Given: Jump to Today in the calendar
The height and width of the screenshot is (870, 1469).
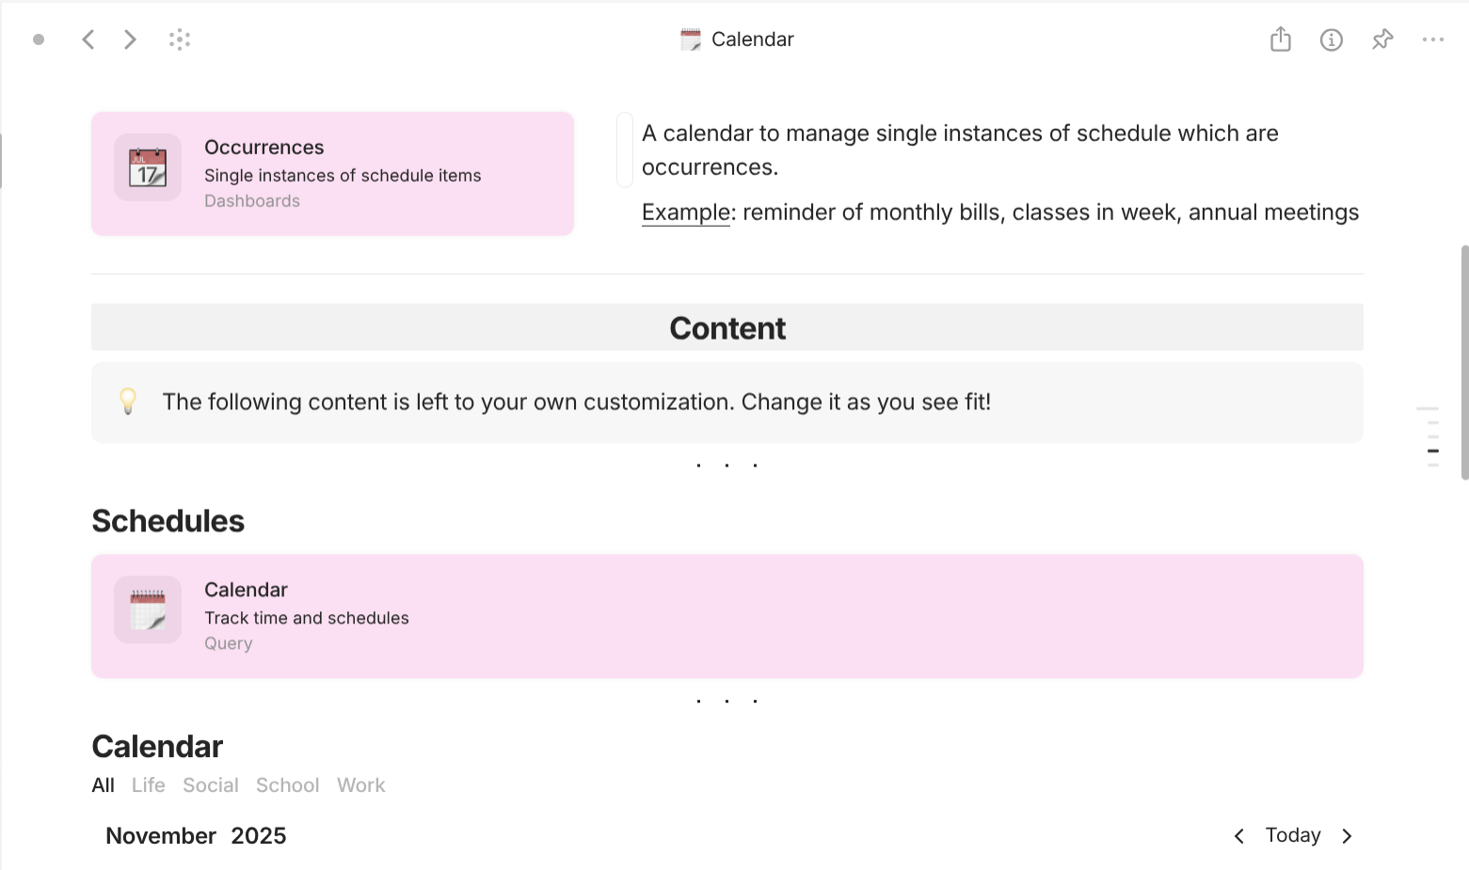Looking at the screenshot, I should 1292,835.
